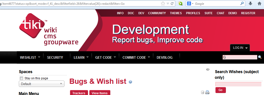
Task: Open the DOC top navigation link
Action: (x=131, y=13)
